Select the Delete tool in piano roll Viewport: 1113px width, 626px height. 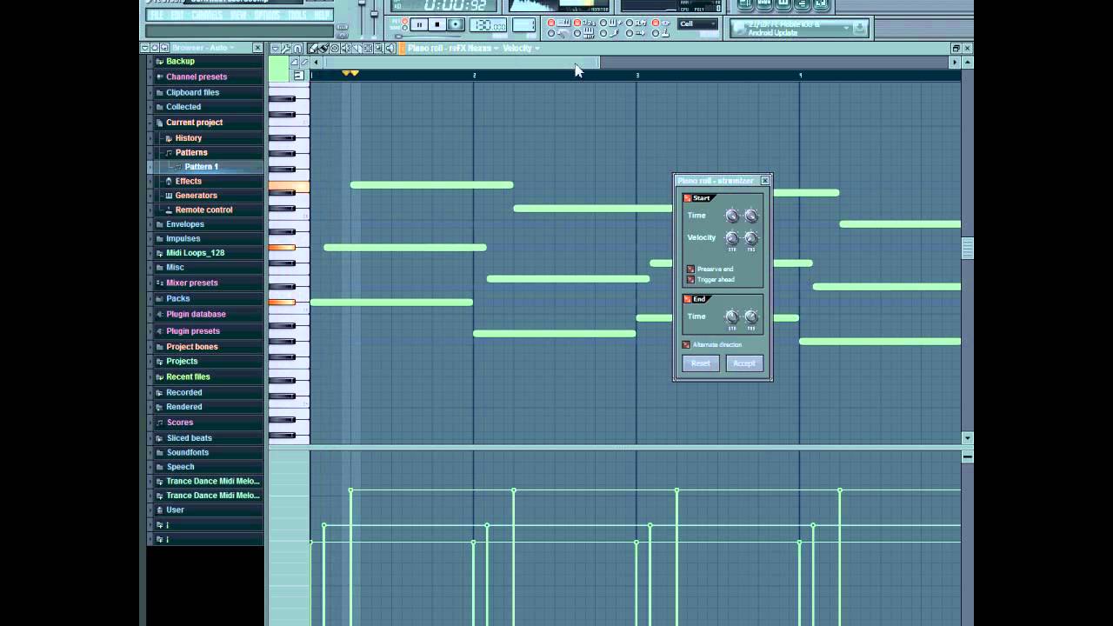[x=335, y=49]
